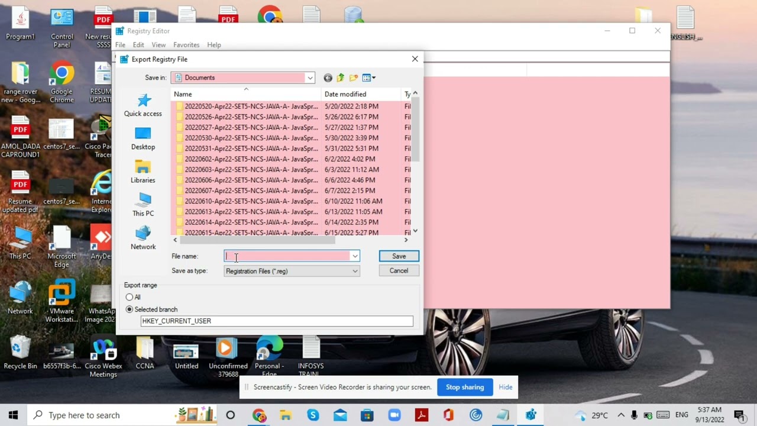Viewport: 757px width, 426px height.
Task: Expand the Save in location dropdown
Action: click(309, 78)
